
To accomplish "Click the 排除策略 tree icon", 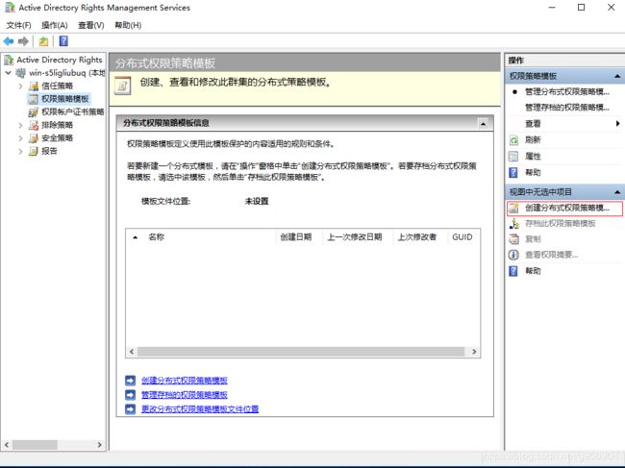I will pyautogui.click(x=34, y=125).
